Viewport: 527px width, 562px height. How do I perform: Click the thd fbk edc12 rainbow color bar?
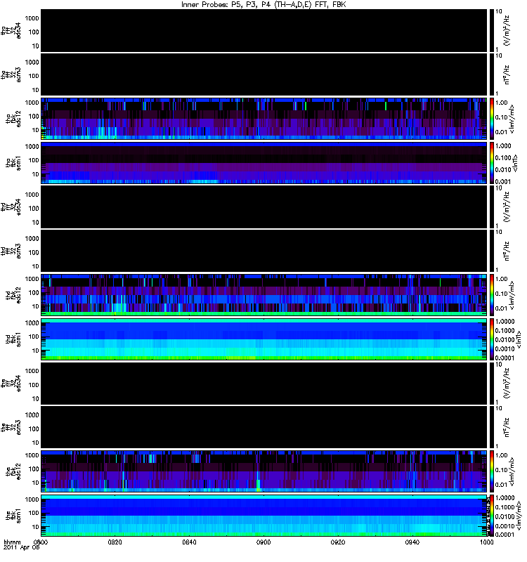[x=492, y=295]
